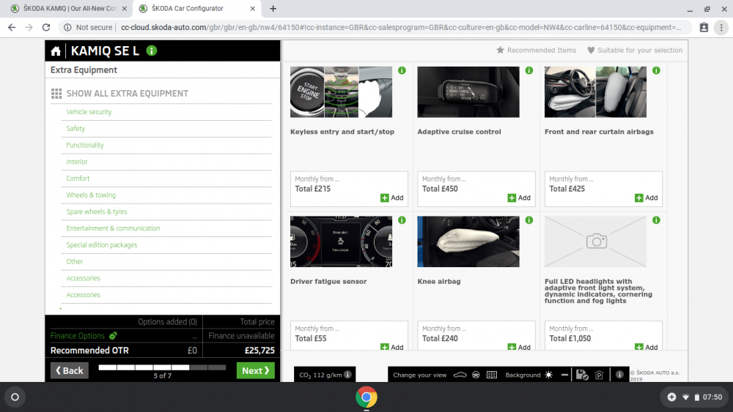733x412 pixels.
Task: Click the 5 of 7 progress bar
Action: click(162, 367)
